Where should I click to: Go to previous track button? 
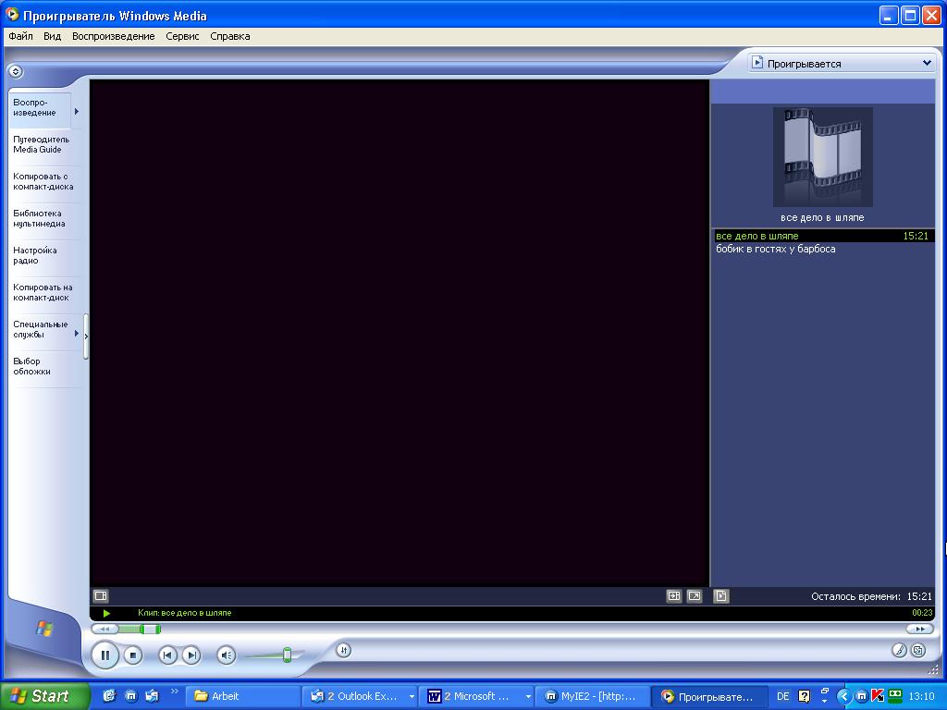168,655
